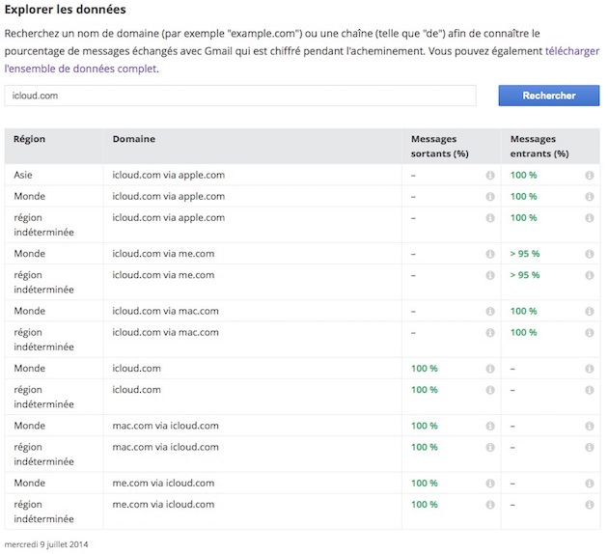Click the domain search field containing icloud.com

click(240, 96)
